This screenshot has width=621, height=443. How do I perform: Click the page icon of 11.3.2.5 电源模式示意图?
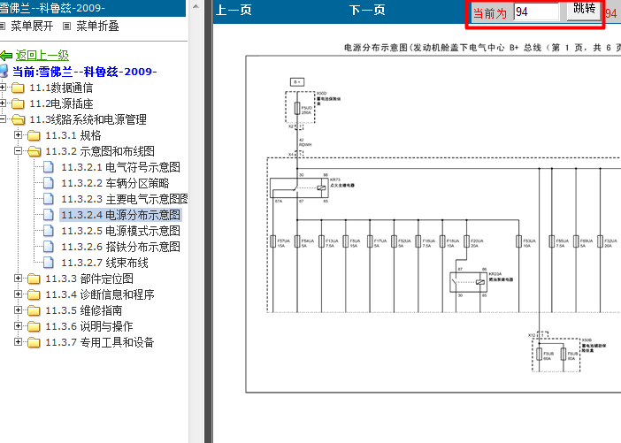click(49, 231)
